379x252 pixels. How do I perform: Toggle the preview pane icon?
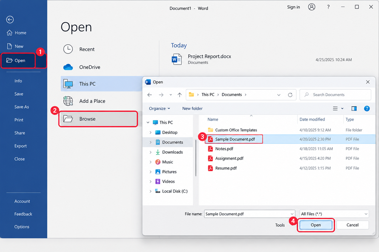(354, 108)
